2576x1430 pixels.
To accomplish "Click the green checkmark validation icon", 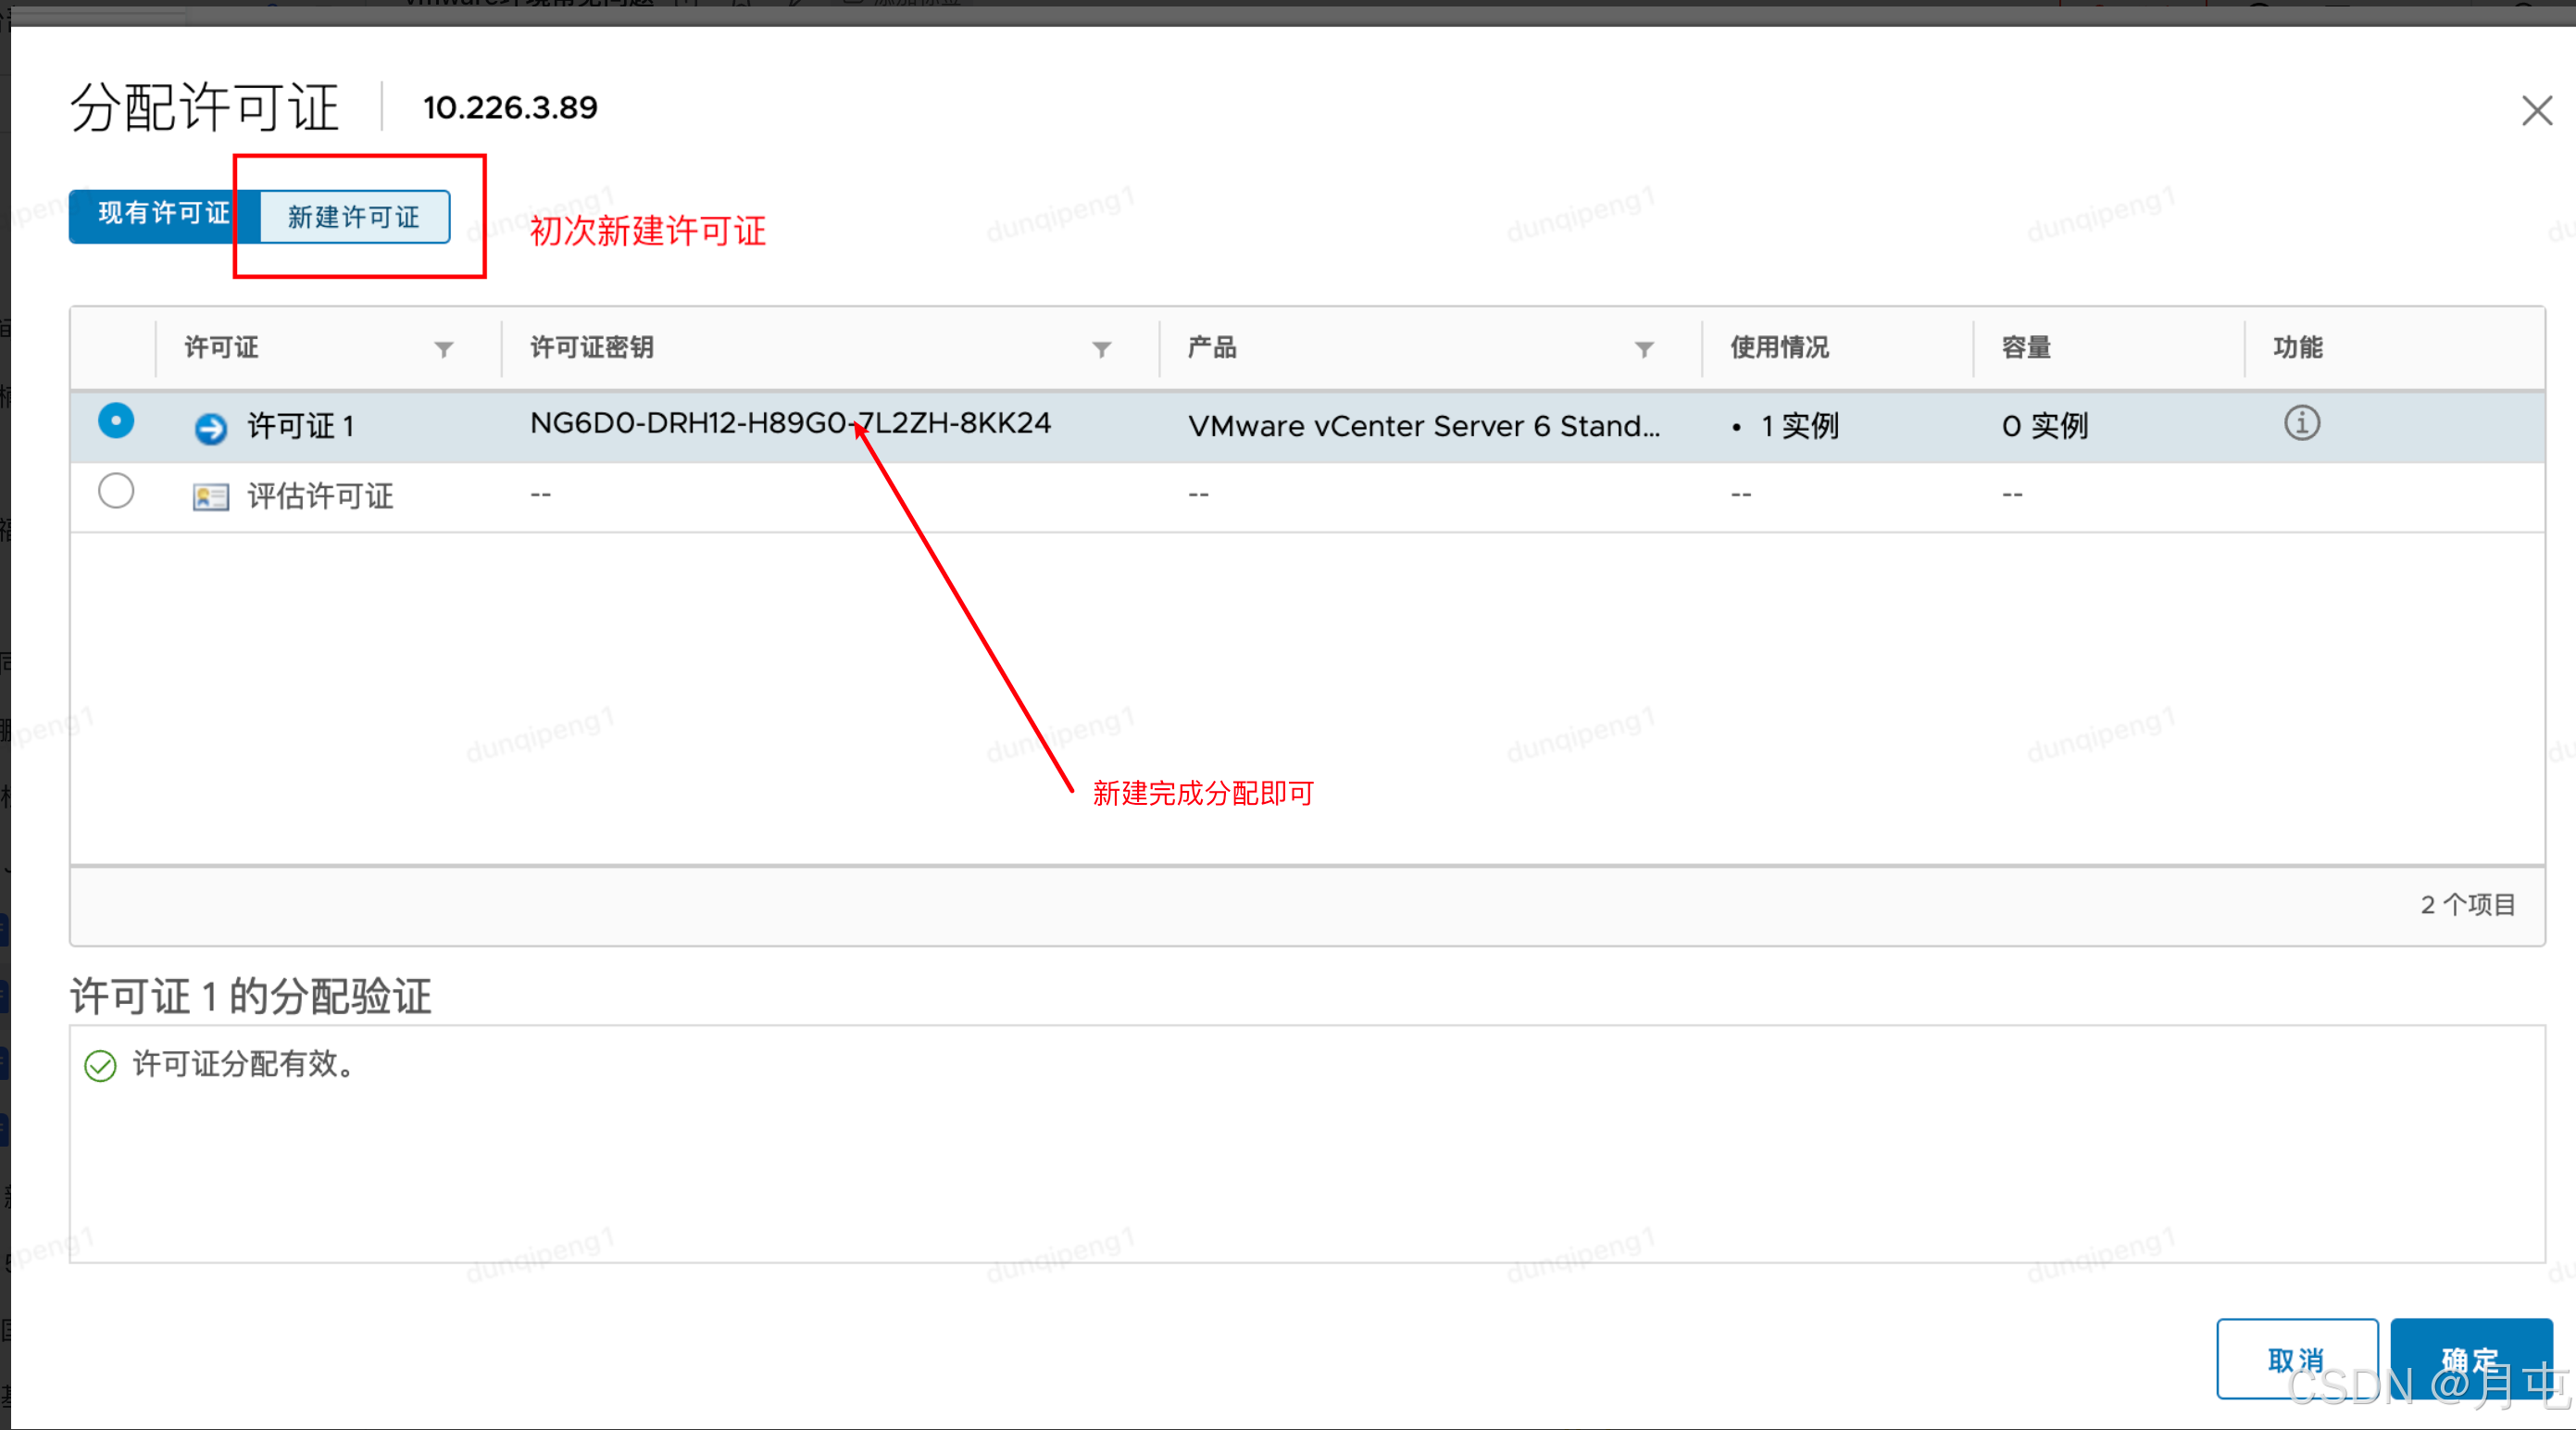I will [100, 1066].
